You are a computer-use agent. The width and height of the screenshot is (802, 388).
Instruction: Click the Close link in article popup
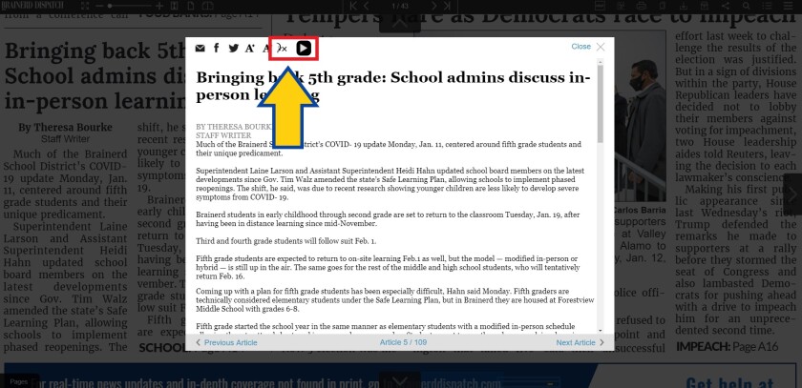point(581,47)
